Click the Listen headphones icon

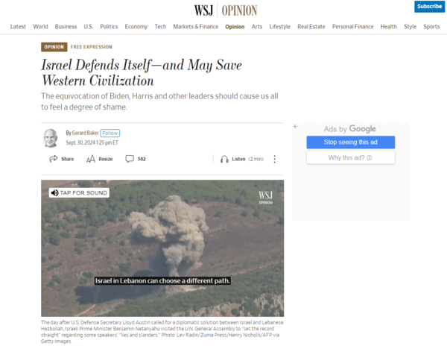[x=224, y=159]
